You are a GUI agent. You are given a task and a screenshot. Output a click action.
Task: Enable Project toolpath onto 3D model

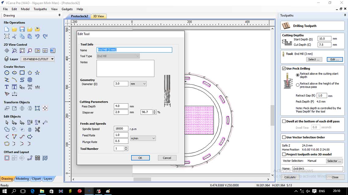tap(284, 154)
